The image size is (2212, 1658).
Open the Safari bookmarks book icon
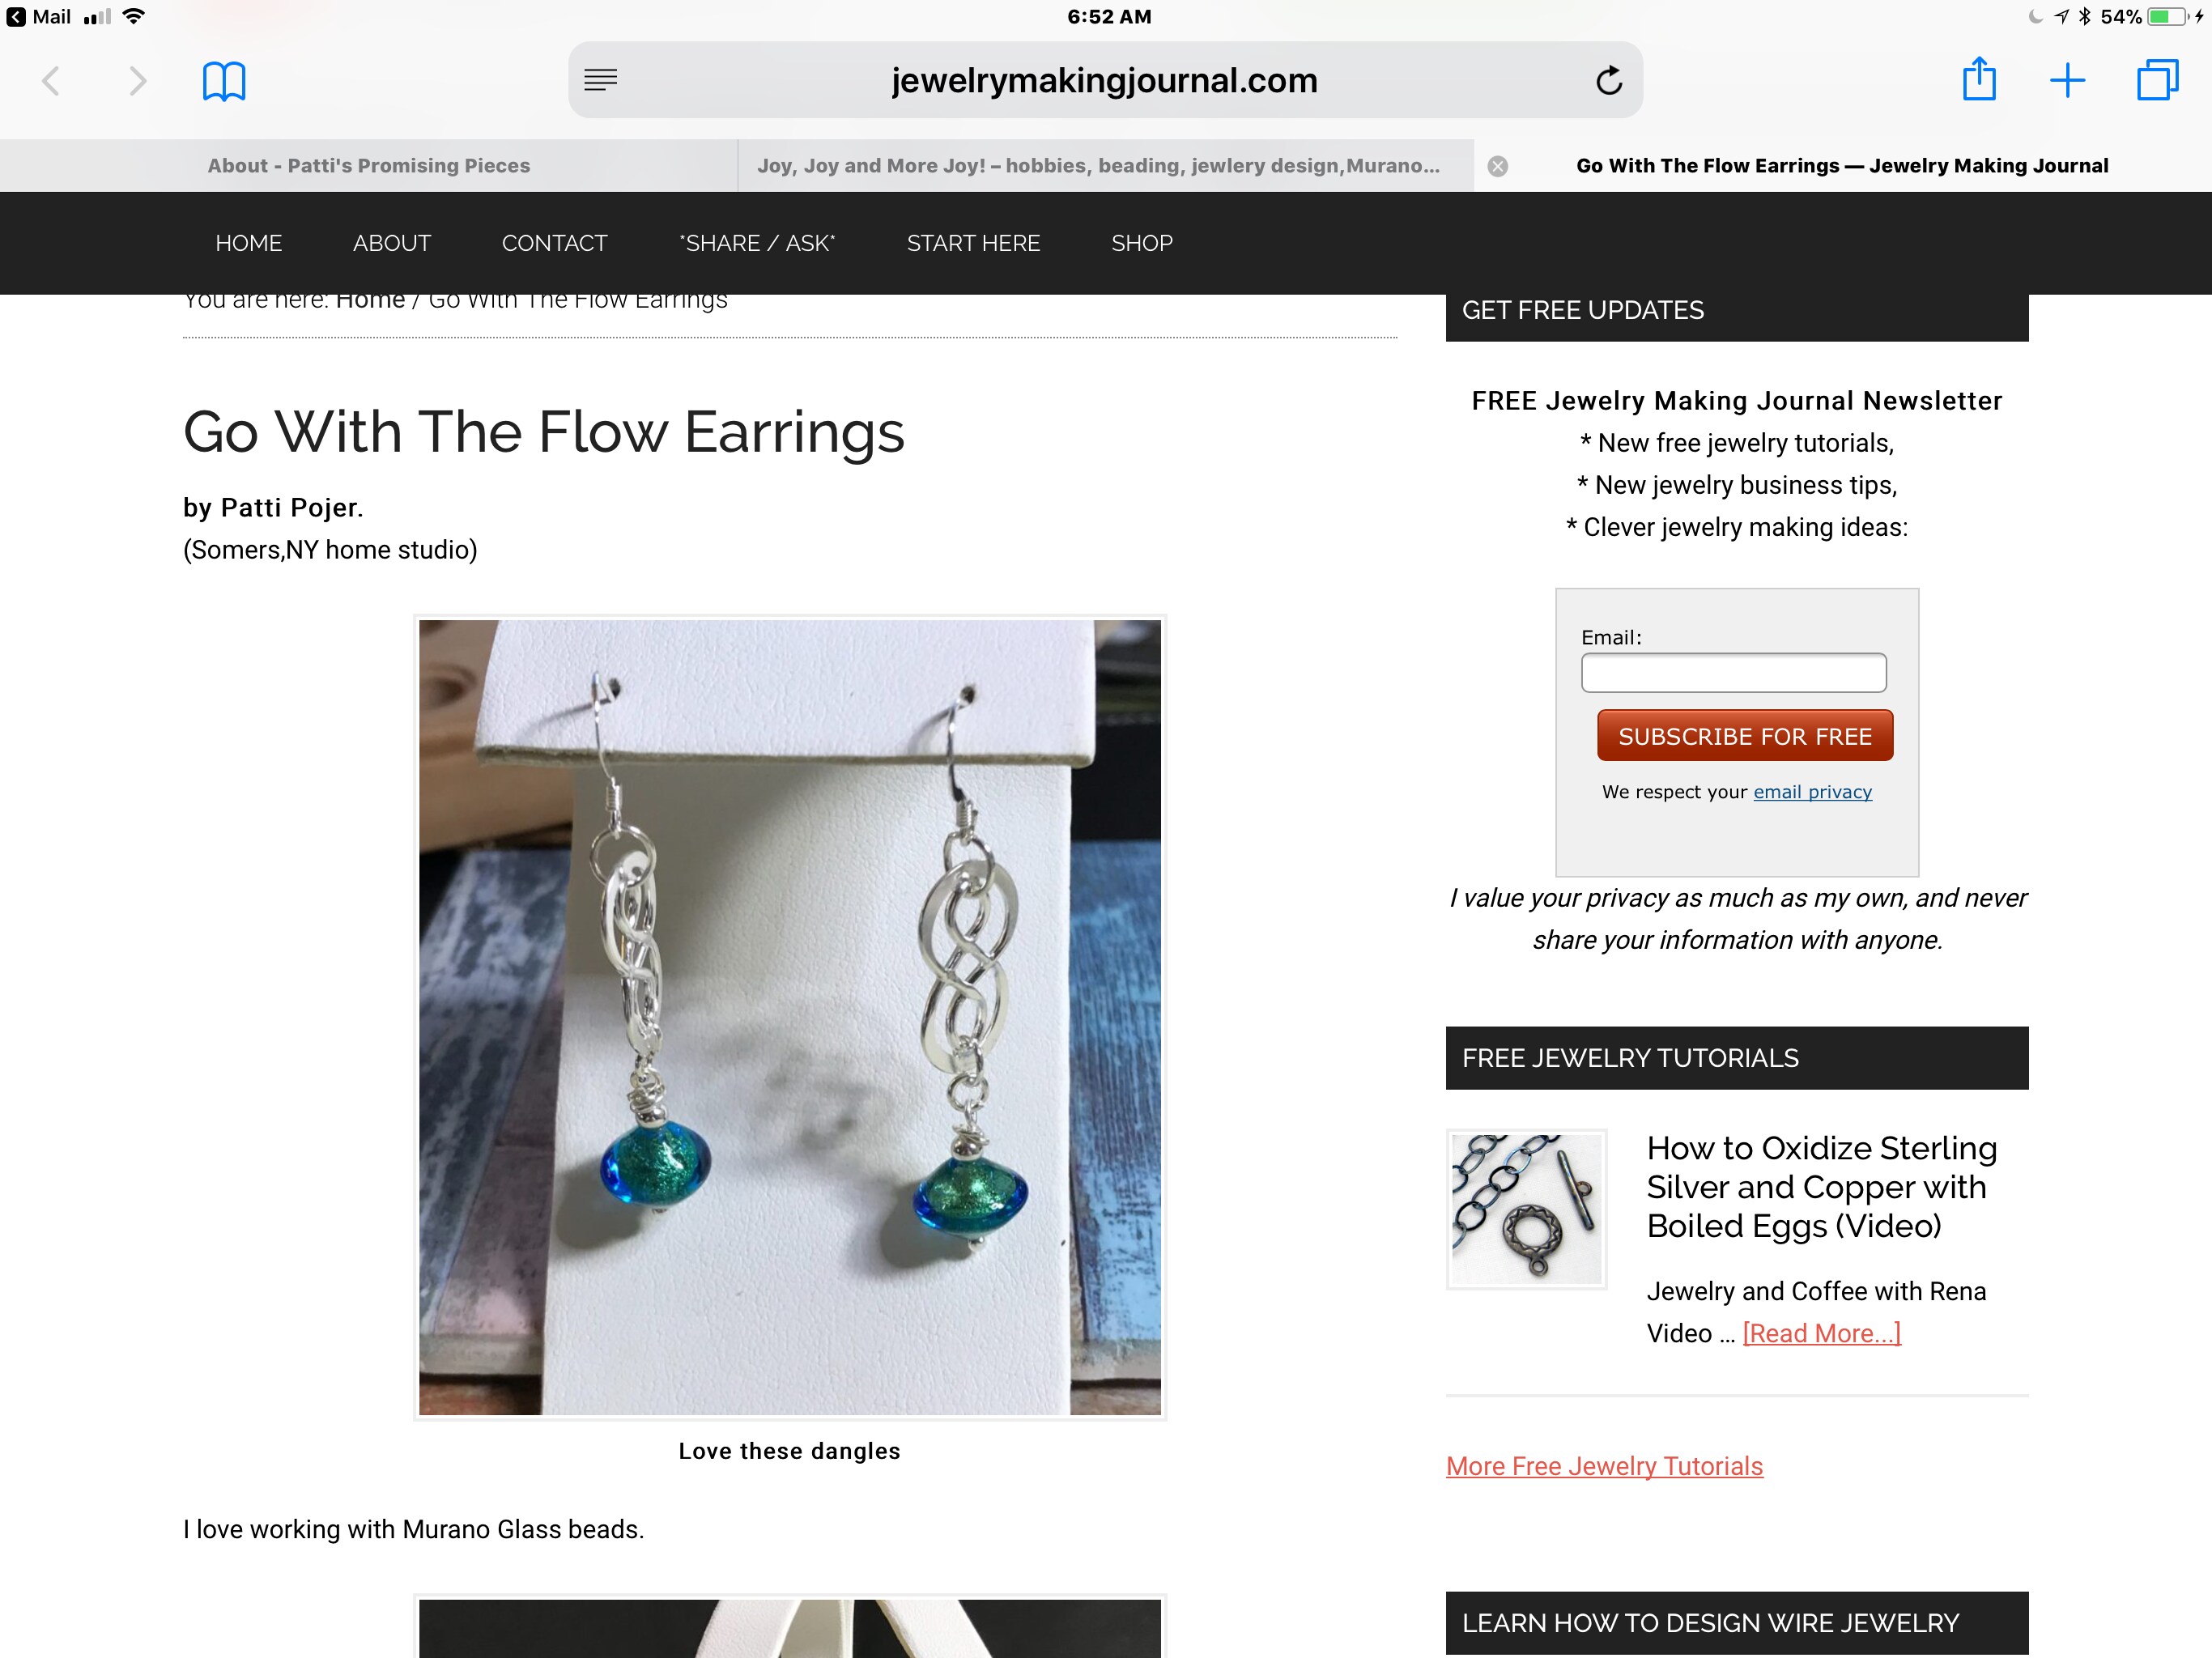[224, 81]
